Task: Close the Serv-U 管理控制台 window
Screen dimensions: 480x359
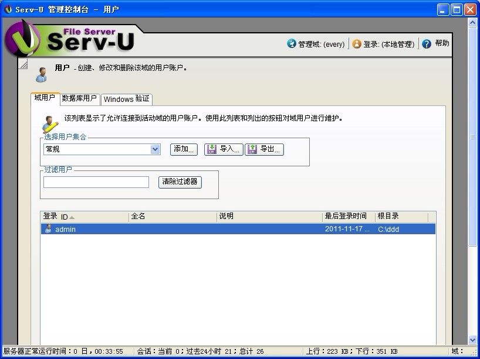Action: click(x=470, y=10)
